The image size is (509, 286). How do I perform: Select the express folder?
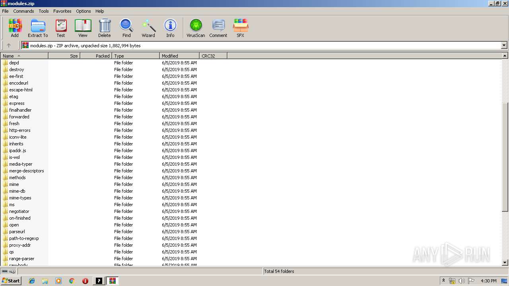17,103
